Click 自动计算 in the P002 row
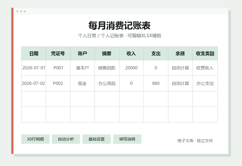242x166 pixels. (180, 84)
